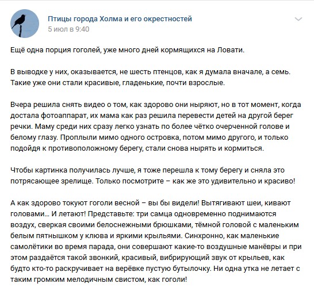Click the line starting 'потрясающее зрелище'
Screen dimensions: 314x287
pyautogui.click(x=153, y=181)
